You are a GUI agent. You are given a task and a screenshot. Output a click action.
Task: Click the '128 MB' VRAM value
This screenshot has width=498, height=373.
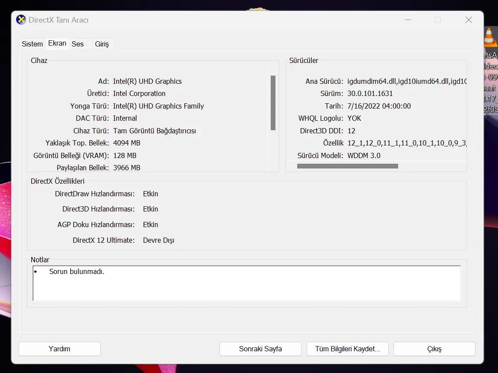(125, 155)
